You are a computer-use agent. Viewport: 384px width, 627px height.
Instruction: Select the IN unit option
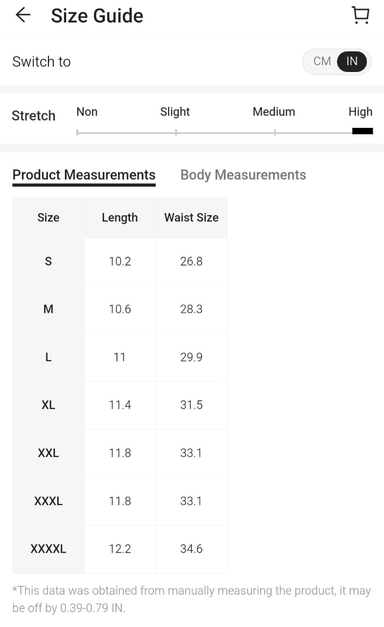[x=352, y=61]
